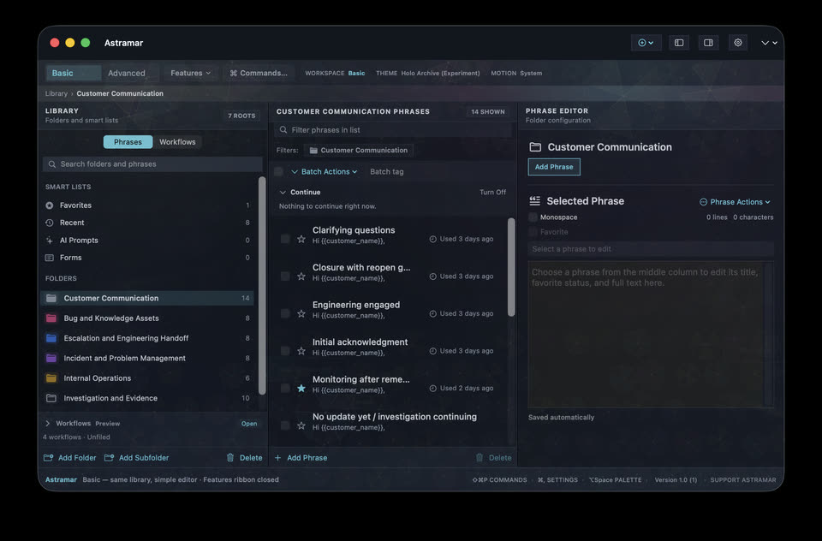The height and width of the screenshot is (541, 822).
Task: Click the phrase title field in editor
Action: [651, 249]
